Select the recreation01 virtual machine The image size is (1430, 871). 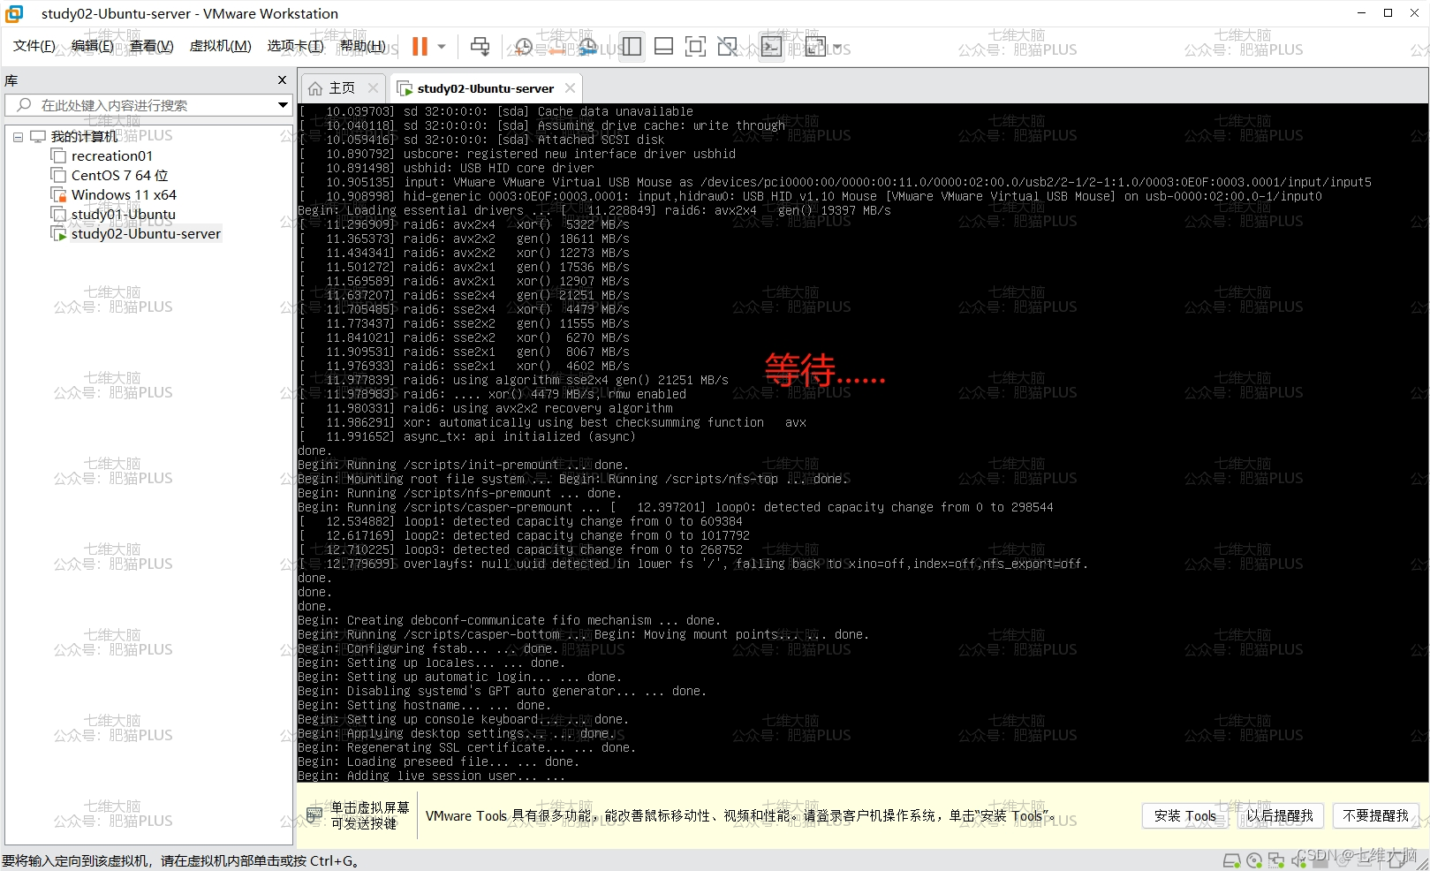coord(111,156)
